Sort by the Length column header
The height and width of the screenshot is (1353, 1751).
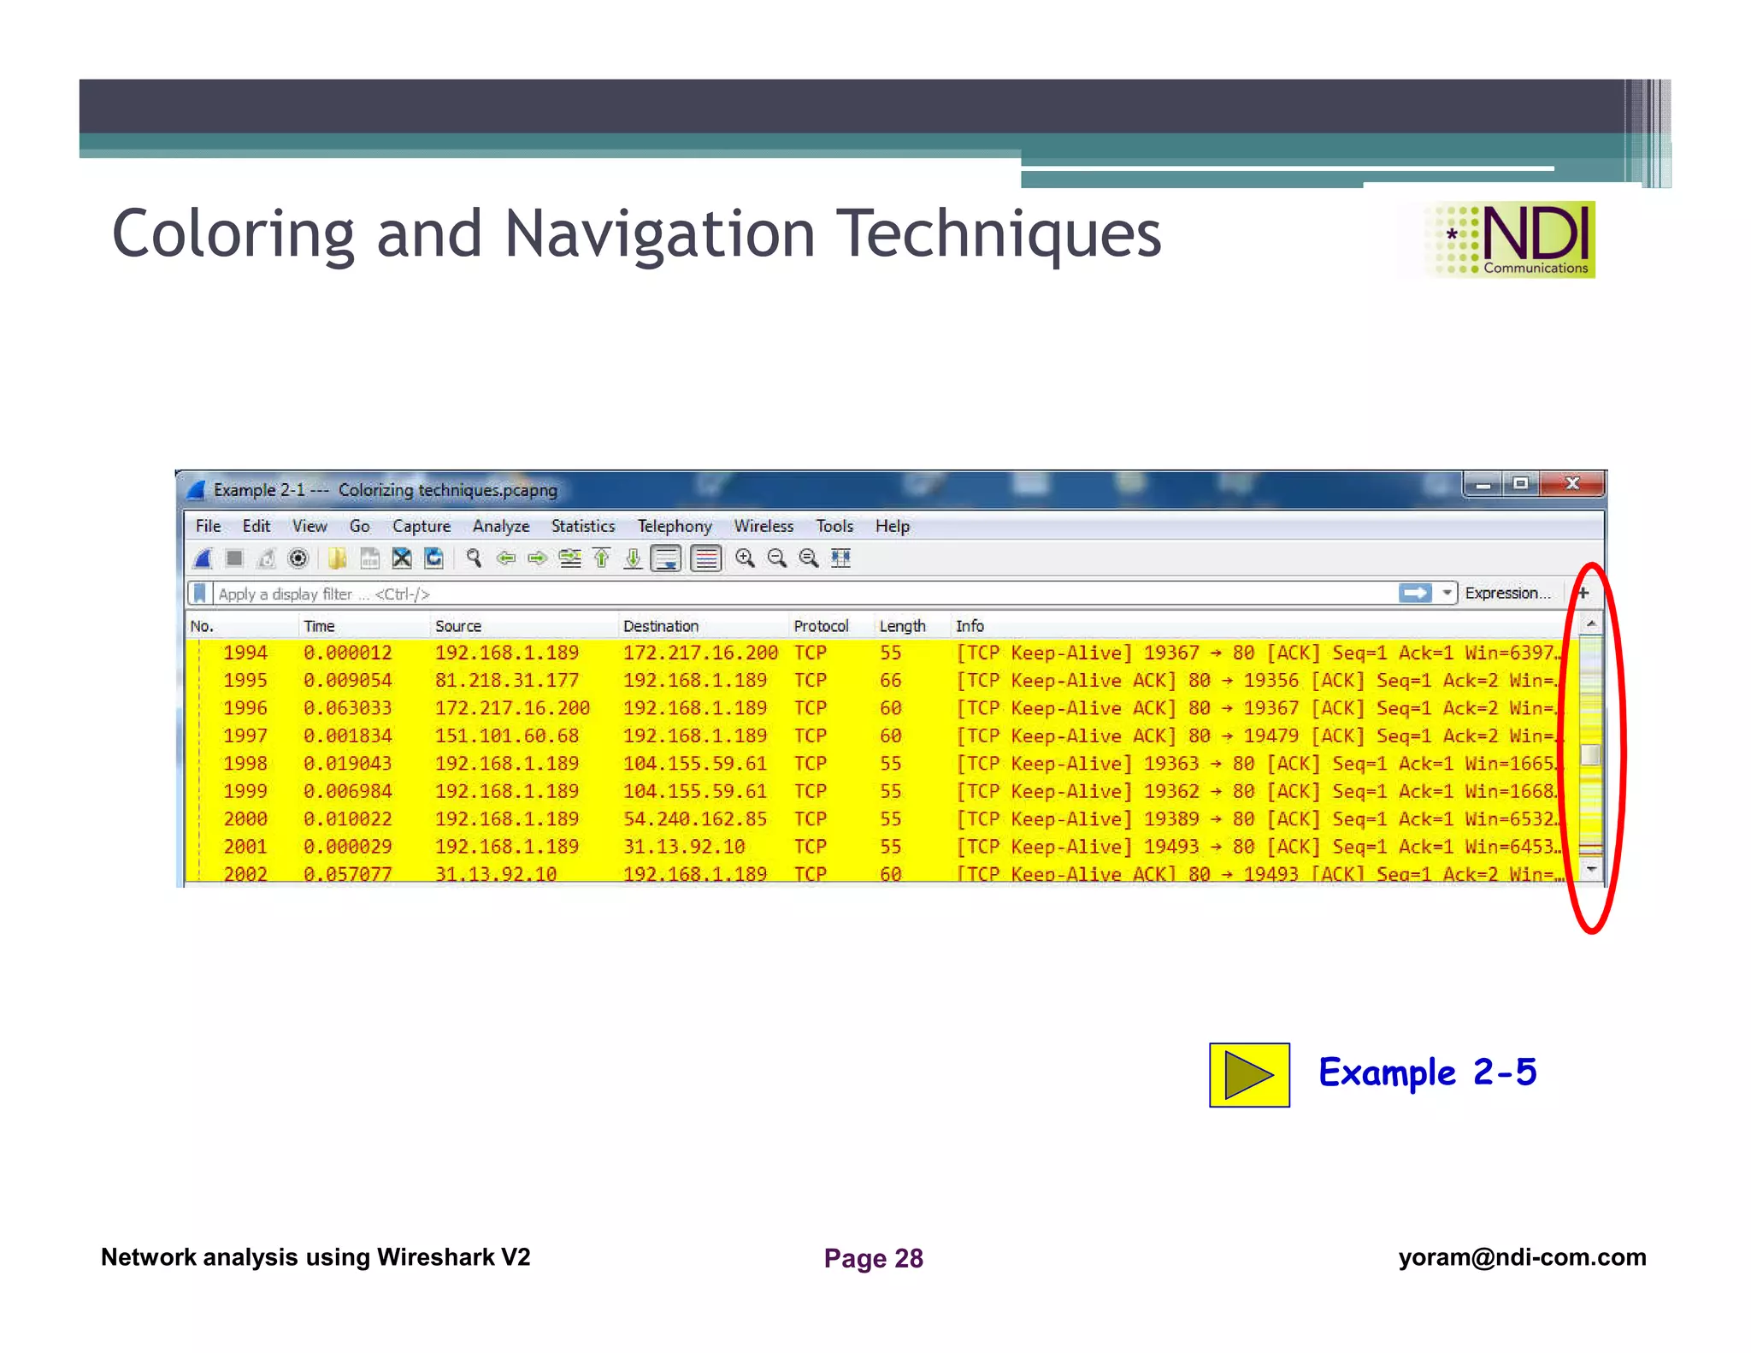(912, 626)
